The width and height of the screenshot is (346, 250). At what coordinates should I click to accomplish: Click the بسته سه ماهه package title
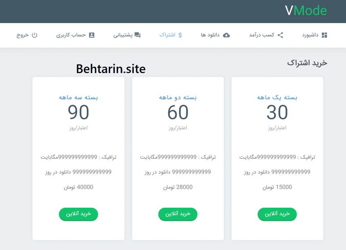point(78,97)
